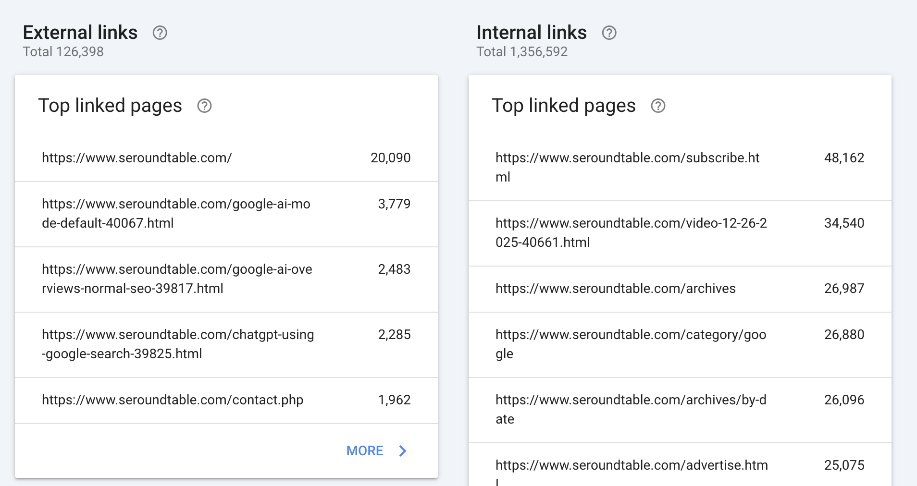The width and height of the screenshot is (917, 486).
Task: Click the help icon beside External links
Action: 160,33
